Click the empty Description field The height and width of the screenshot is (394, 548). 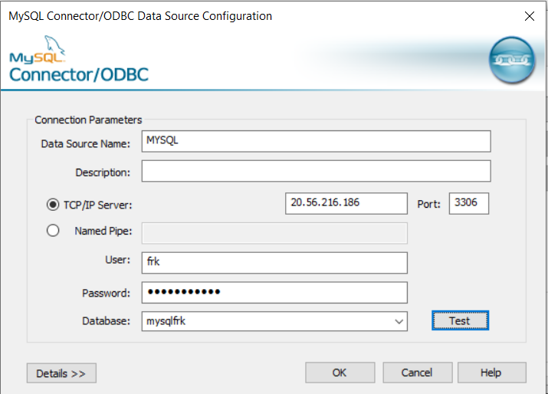316,171
